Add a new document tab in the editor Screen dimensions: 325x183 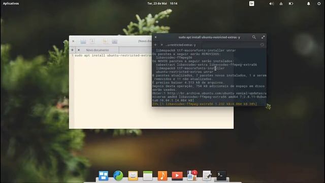[72, 50]
